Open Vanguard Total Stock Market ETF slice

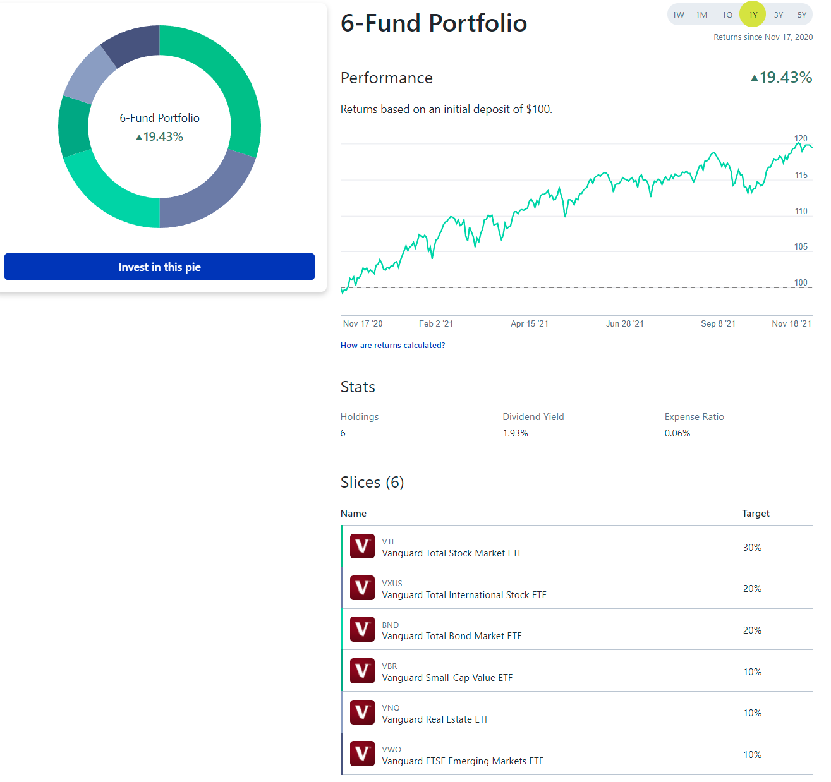[x=577, y=546]
